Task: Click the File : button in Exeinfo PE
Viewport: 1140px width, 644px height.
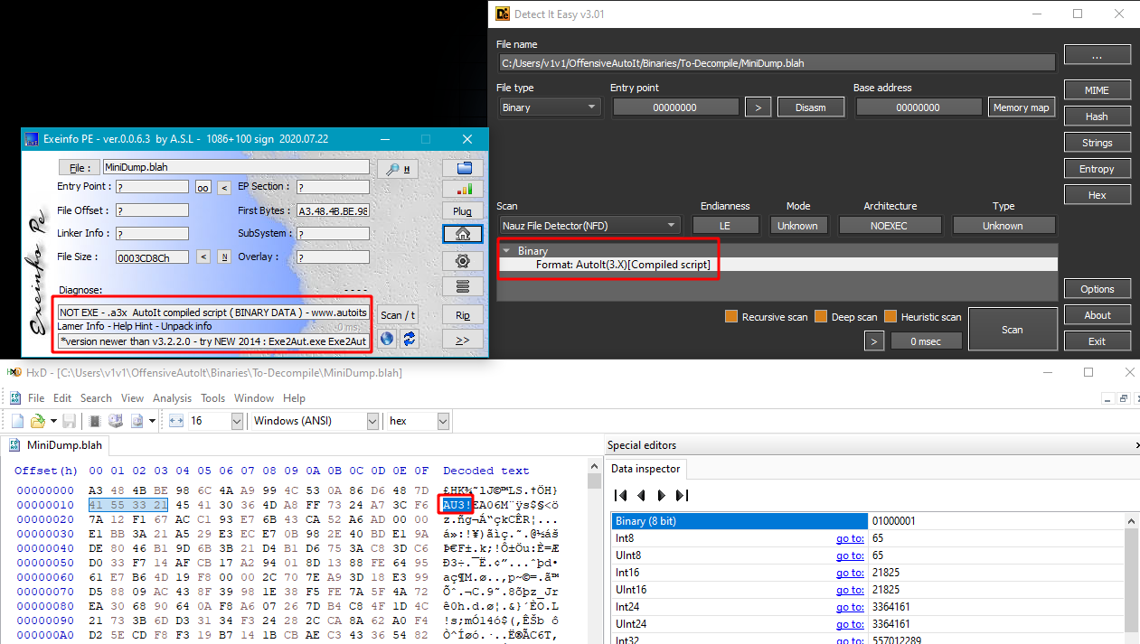Action: click(79, 168)
